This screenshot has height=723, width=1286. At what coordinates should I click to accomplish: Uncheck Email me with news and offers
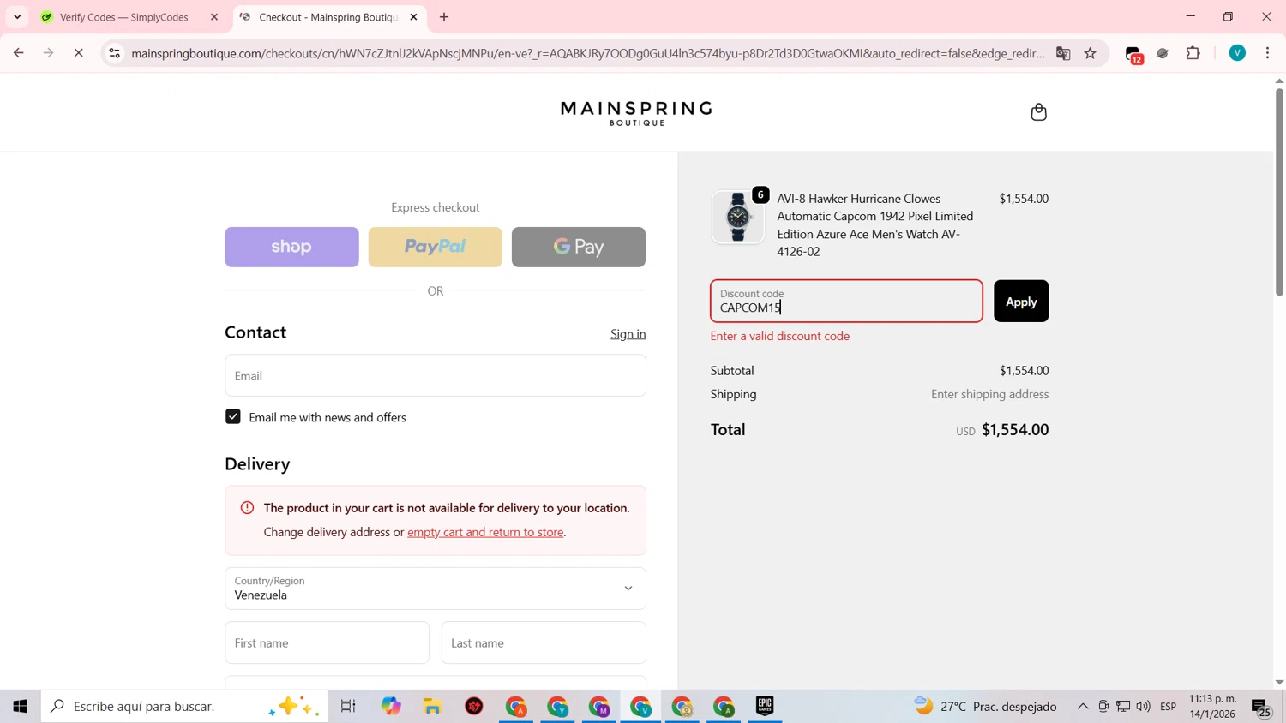233,417
